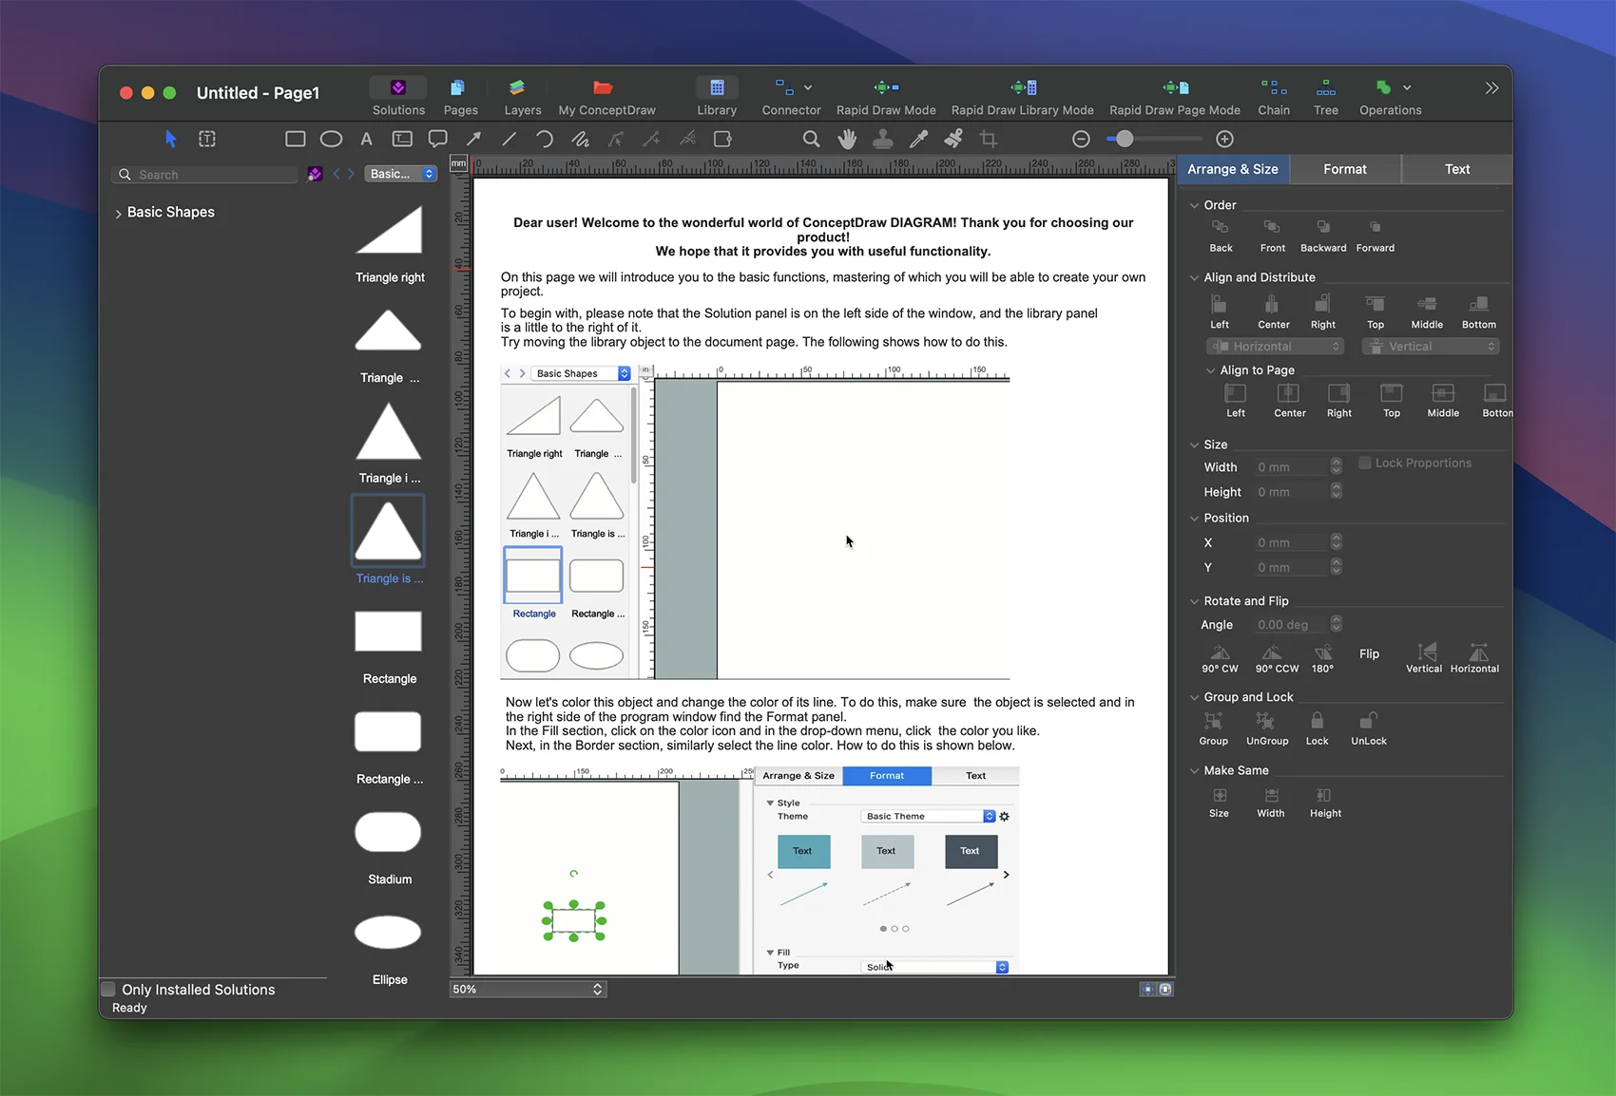Enable Rapid Draw Page Mode
This screenshot has height=1096, width=1616.
click(1175, 97)
